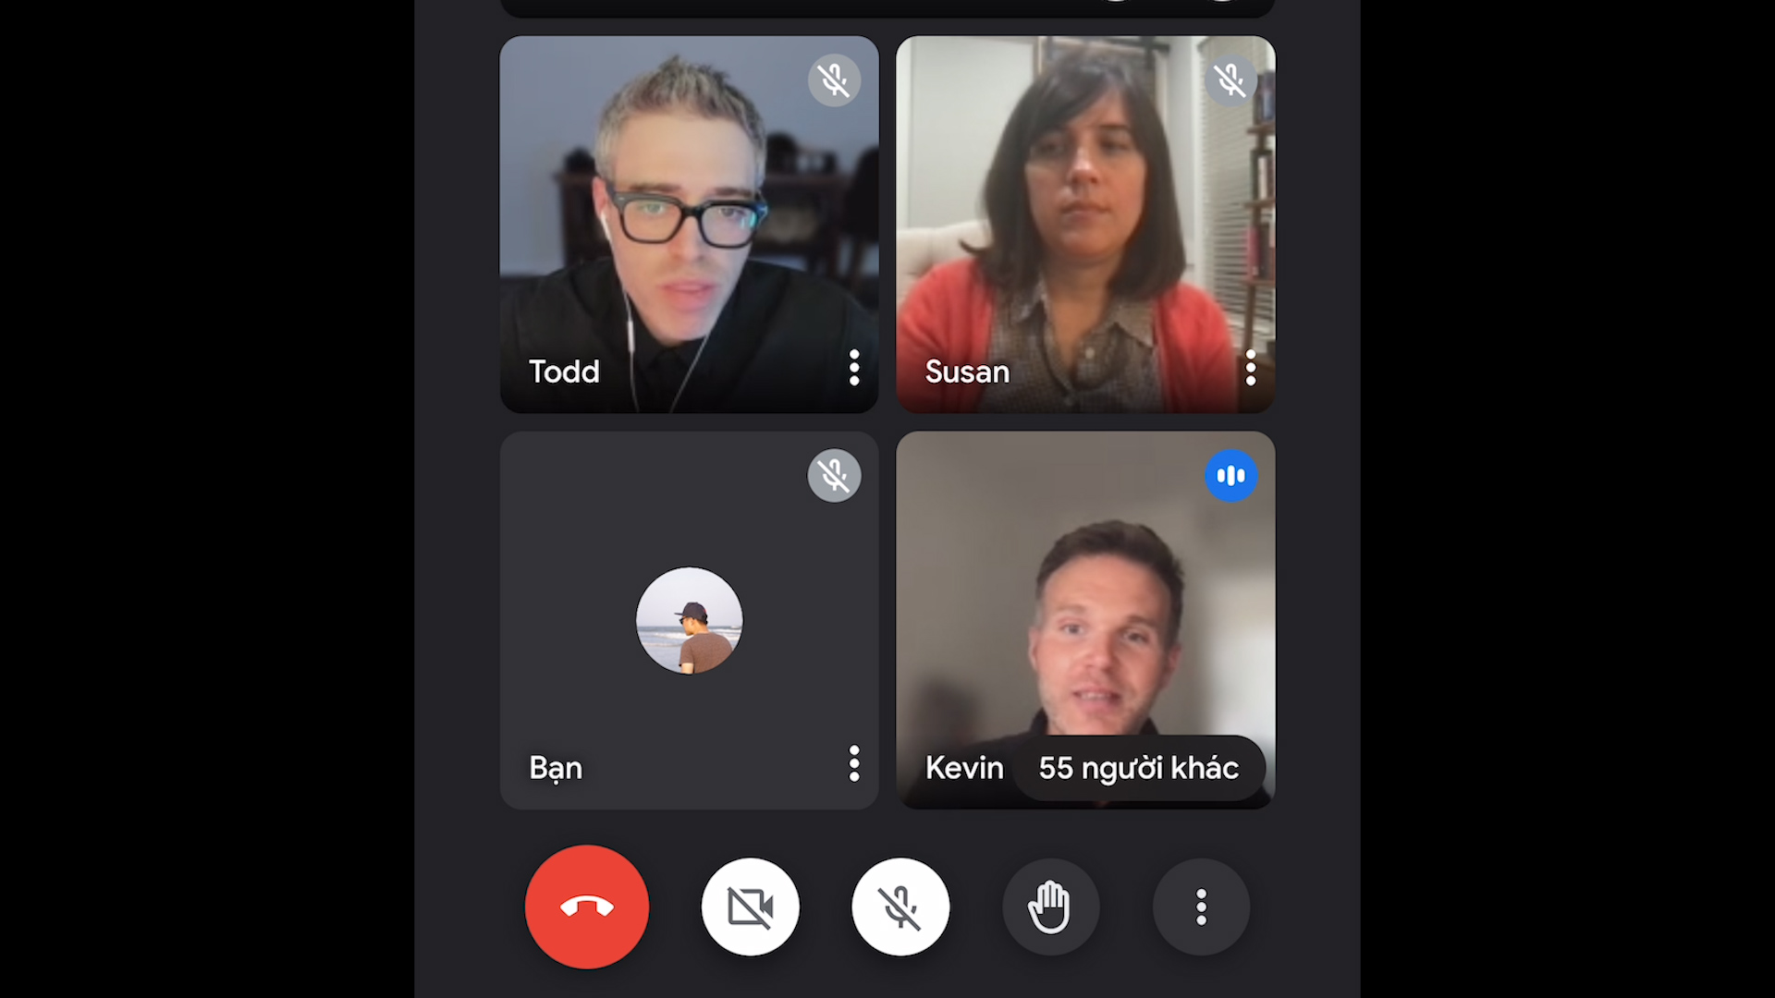1775x998 pixels.
Task: Click the raise hand icon
Action: (1048, 907)
